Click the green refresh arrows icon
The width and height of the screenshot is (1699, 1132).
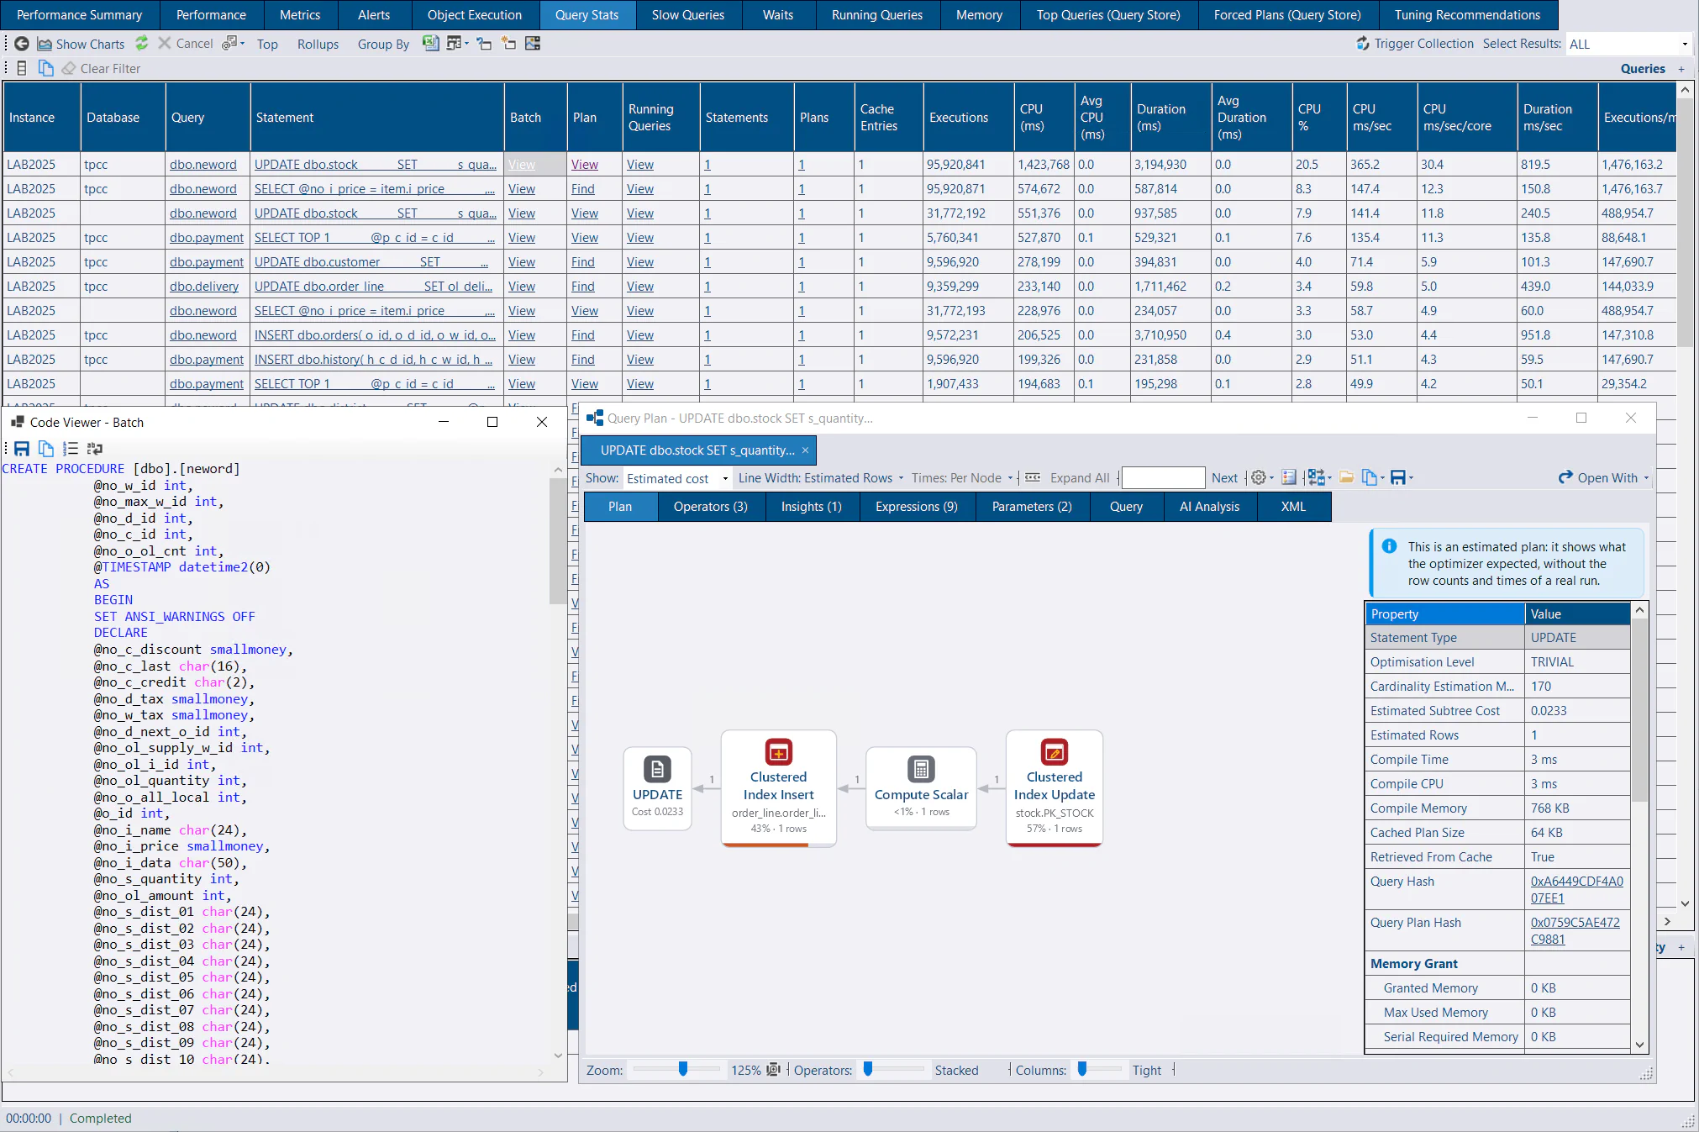[x=142, y=43]
